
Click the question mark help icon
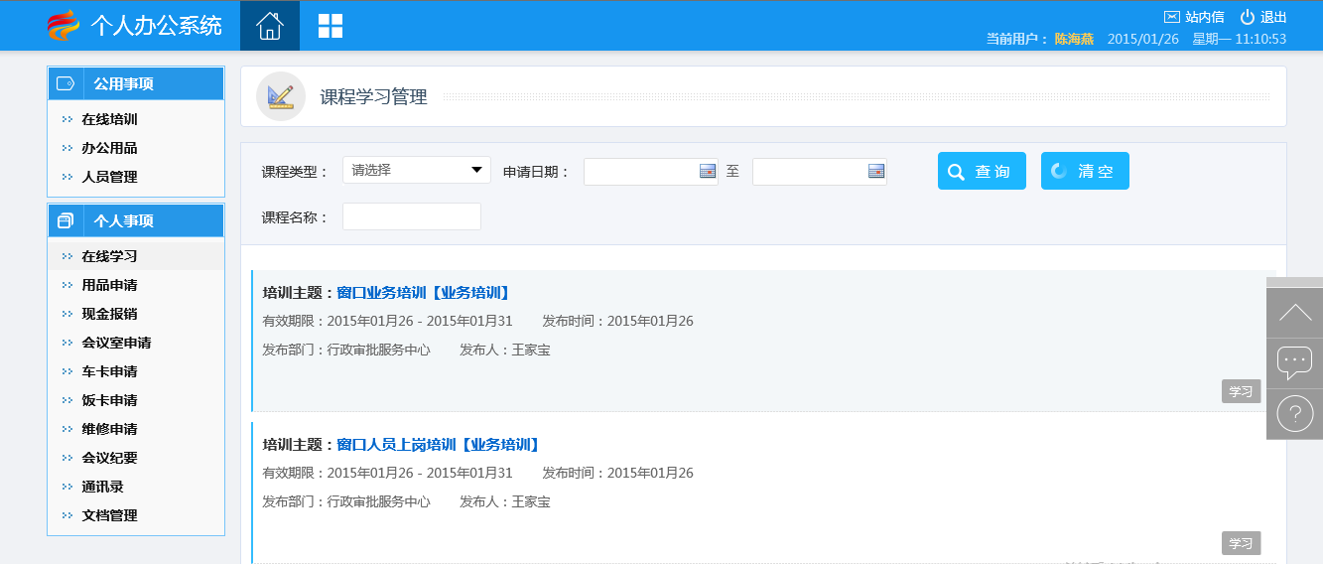coord(1294,413)
